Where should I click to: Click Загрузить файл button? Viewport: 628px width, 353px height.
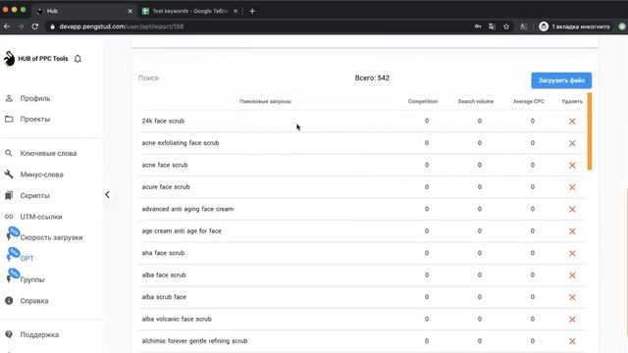click(561, 80)
